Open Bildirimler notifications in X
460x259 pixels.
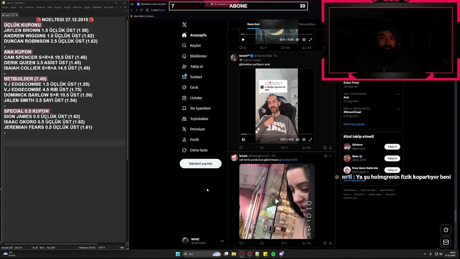[x=194, y=56]
